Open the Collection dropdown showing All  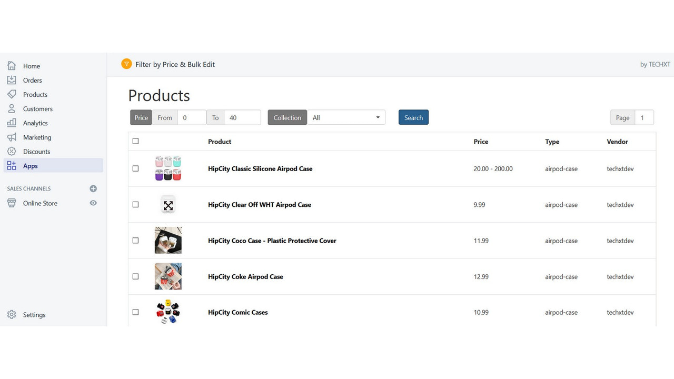coord(346,117)
